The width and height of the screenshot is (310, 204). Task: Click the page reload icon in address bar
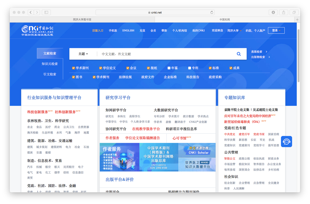click(x=212, y=12)
